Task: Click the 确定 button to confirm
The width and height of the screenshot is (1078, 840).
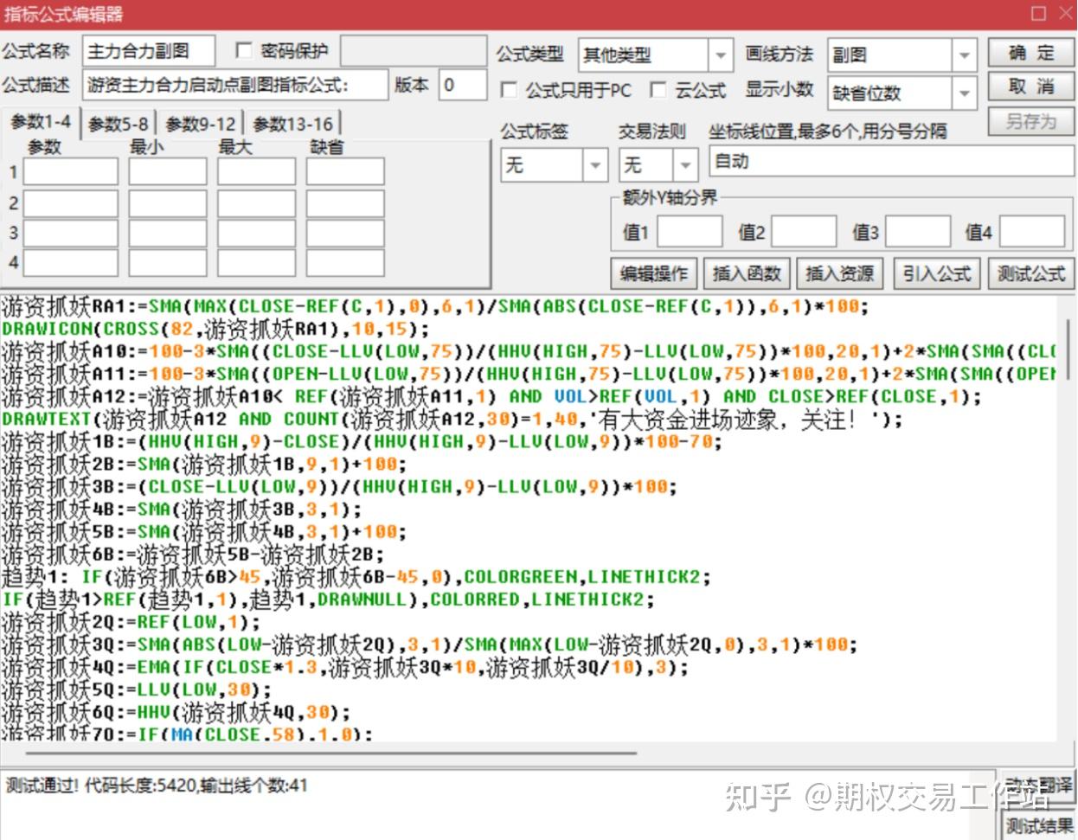Action: pyautogui.click(x=1030, y=53)
